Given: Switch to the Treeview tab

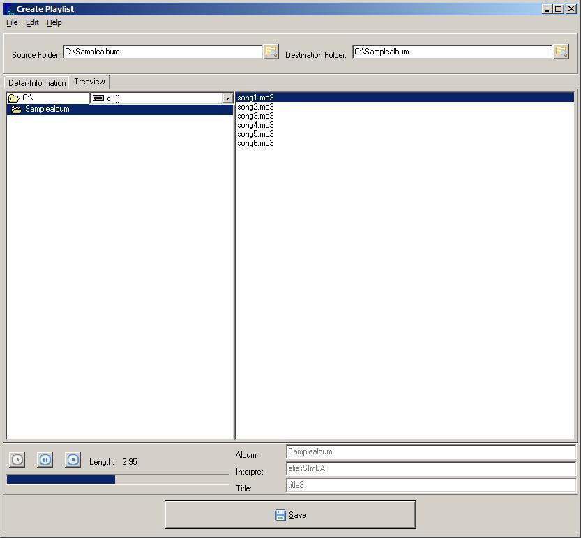Looking at the screenshot, I should coord(90,82).
